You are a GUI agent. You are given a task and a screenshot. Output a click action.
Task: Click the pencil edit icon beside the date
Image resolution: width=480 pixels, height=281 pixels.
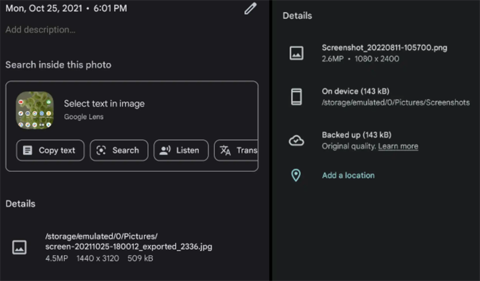point(250,9)
